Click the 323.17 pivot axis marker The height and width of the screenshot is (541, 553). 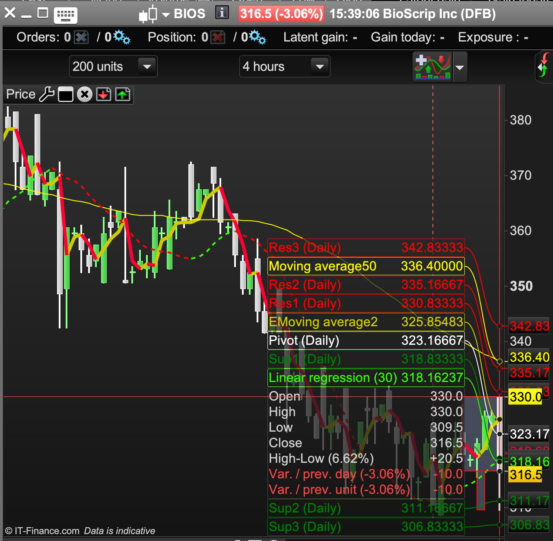pos(529,434)
